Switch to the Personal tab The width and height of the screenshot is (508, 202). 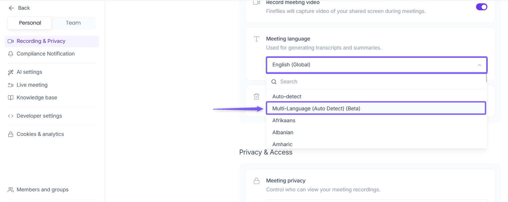30,23
